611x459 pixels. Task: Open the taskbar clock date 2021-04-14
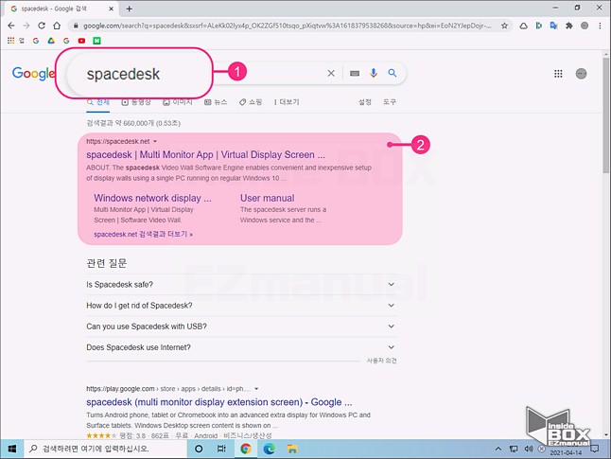click(566, 452)
